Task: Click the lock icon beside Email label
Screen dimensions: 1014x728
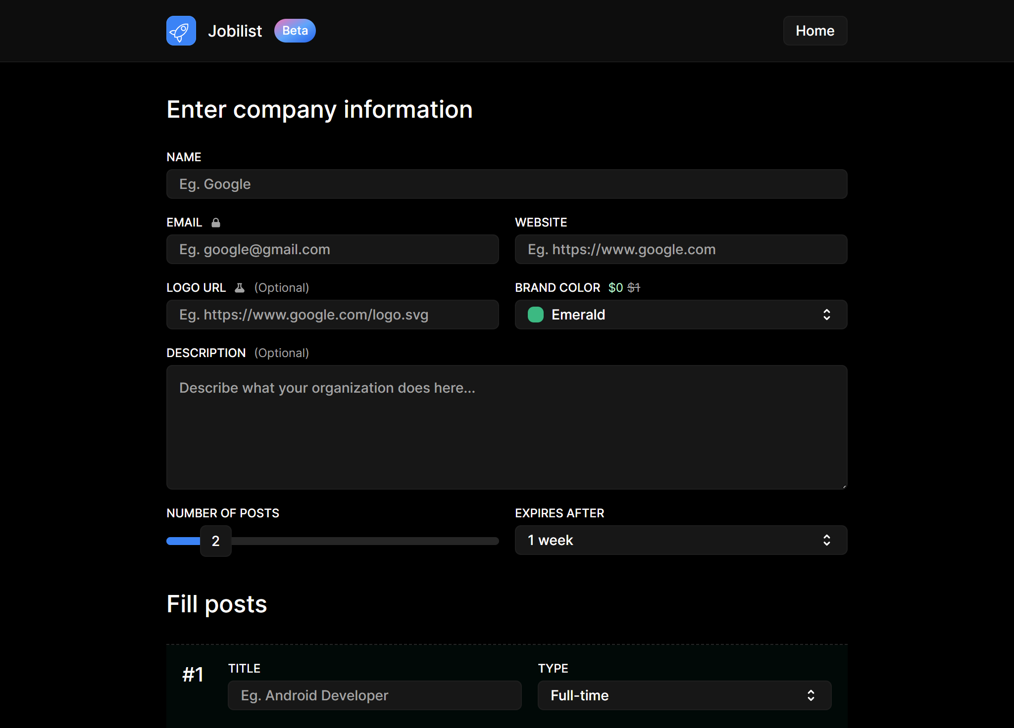Action: tap(216, 223)
